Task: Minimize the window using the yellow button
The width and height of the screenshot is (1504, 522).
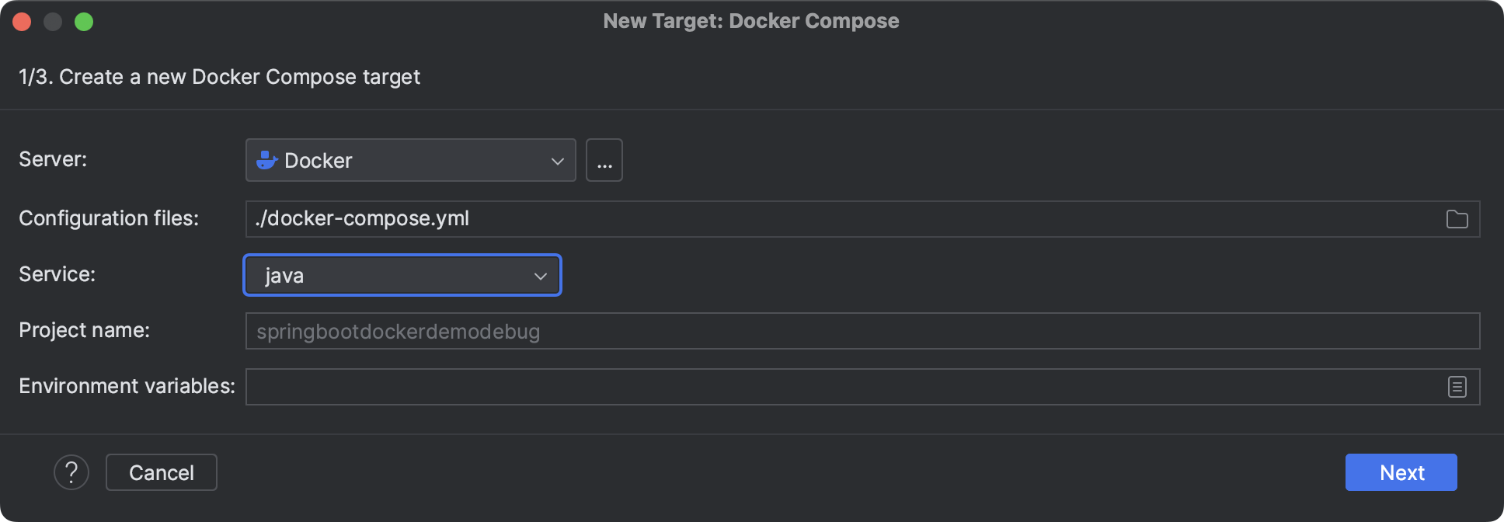Action: [x=53, y=21]
